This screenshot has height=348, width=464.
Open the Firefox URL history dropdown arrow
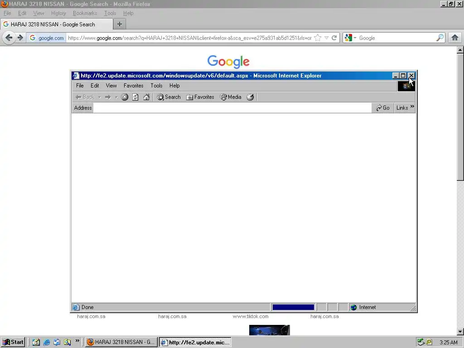click(326, 38)
